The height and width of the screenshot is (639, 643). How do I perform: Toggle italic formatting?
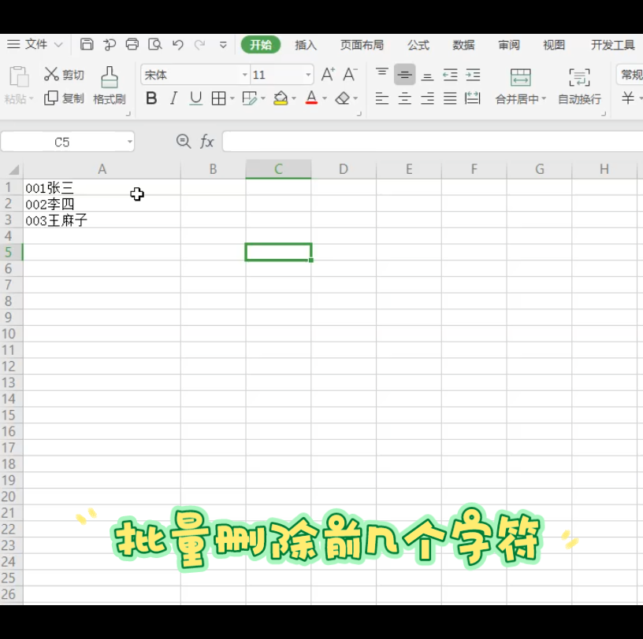[173, 98]
